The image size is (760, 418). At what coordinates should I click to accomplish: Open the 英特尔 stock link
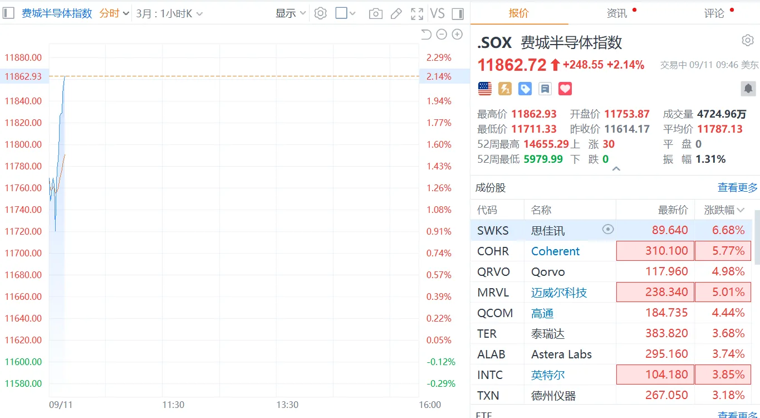[x=548, y=375]
